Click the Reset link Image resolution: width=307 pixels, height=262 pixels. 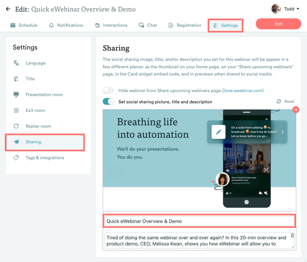pyautogui.click(x=289, y=101)
